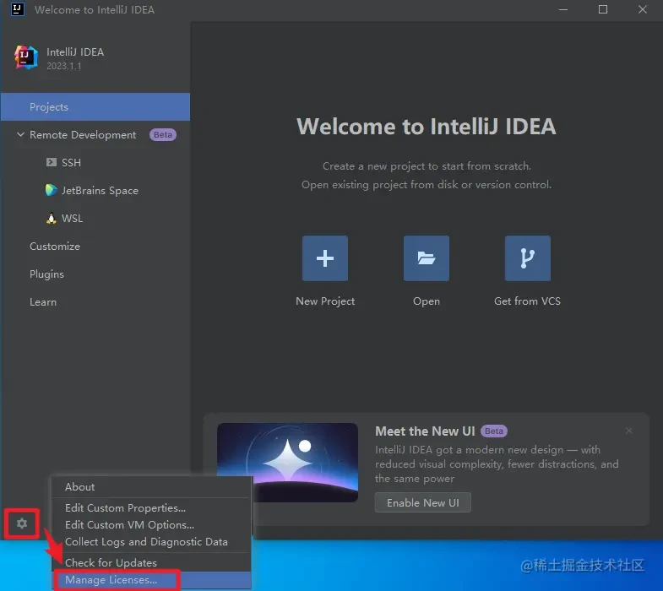Select Edit Custom Properties menu item
Image resolution: width=663 pixels, height=591 pixels.
tap(125, 507)
